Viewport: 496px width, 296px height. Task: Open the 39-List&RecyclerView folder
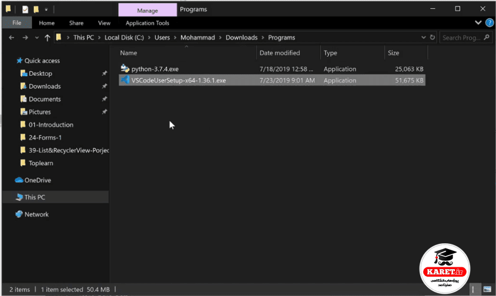pos(69,150)
